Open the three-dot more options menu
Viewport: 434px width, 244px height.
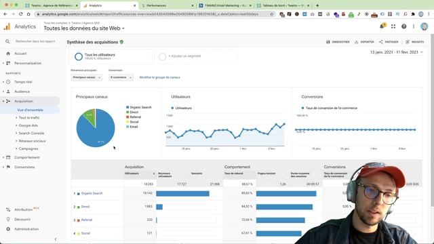pyautogui.click(x=414, y=26)
